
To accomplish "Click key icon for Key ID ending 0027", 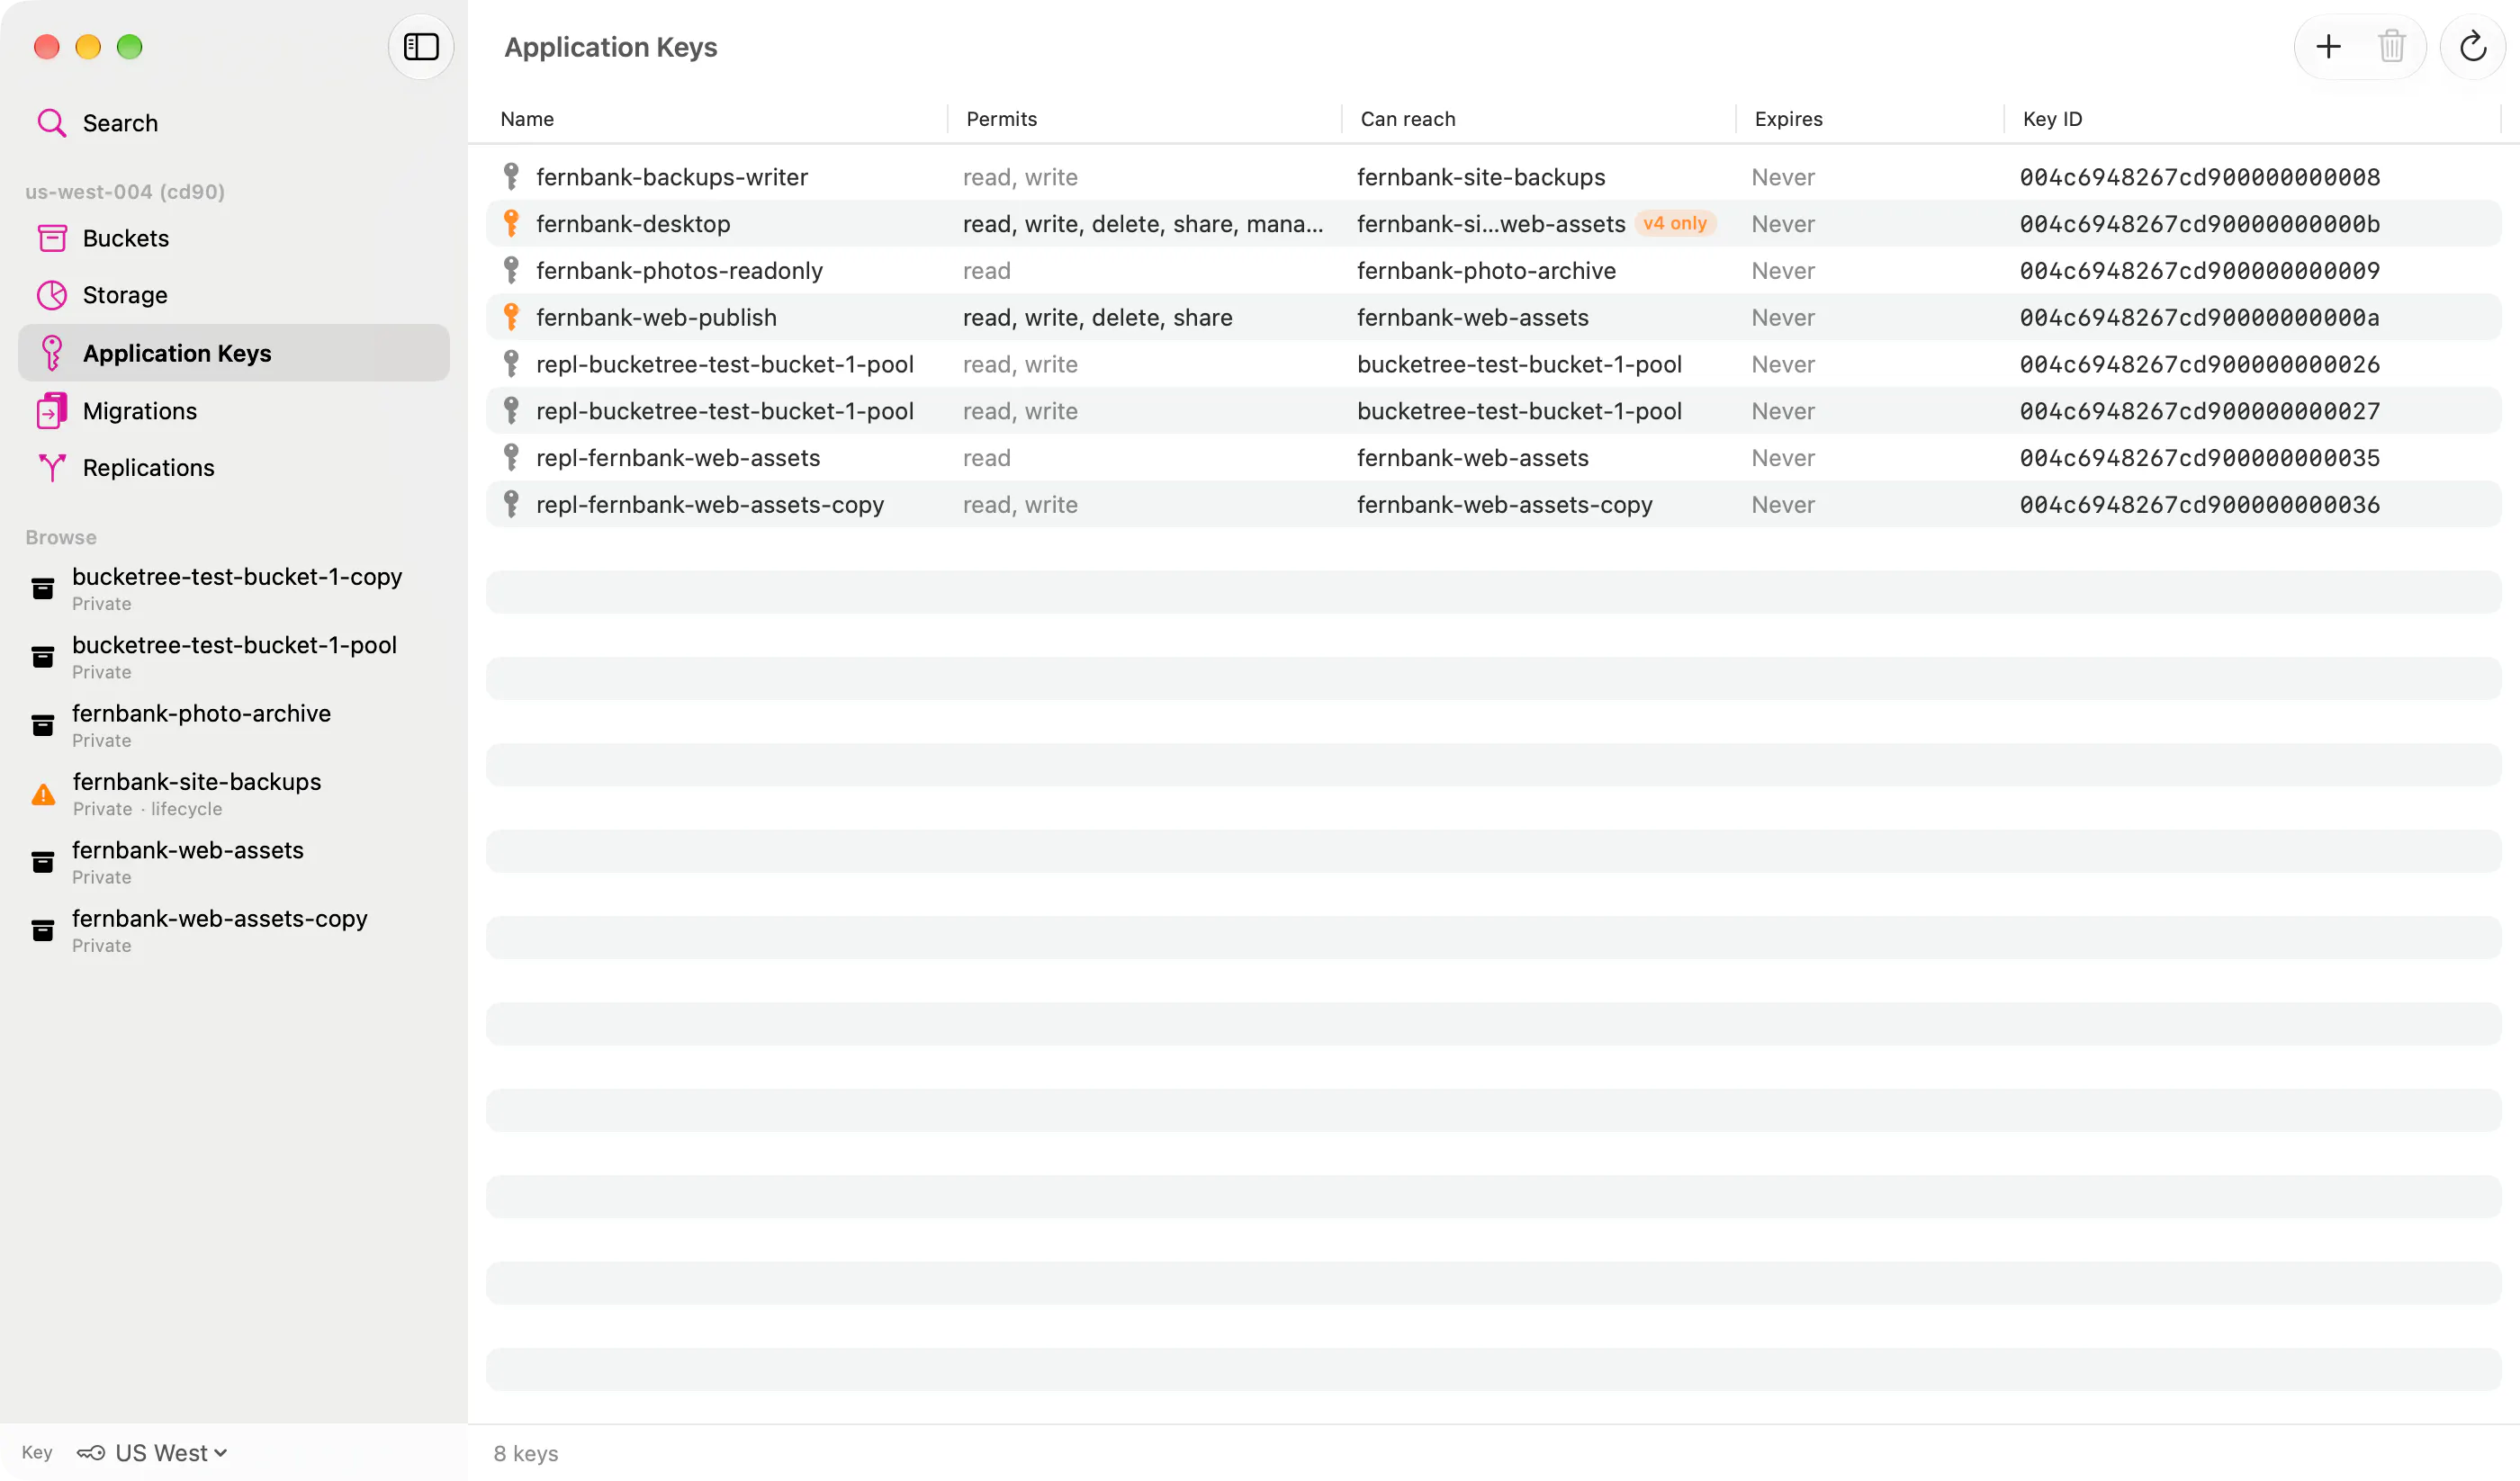I will [511, 411].
